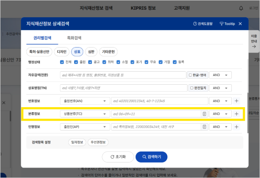Open the AND dropdown for 번호정보
The width and height of the screenshot is (260, 178).
220,101
